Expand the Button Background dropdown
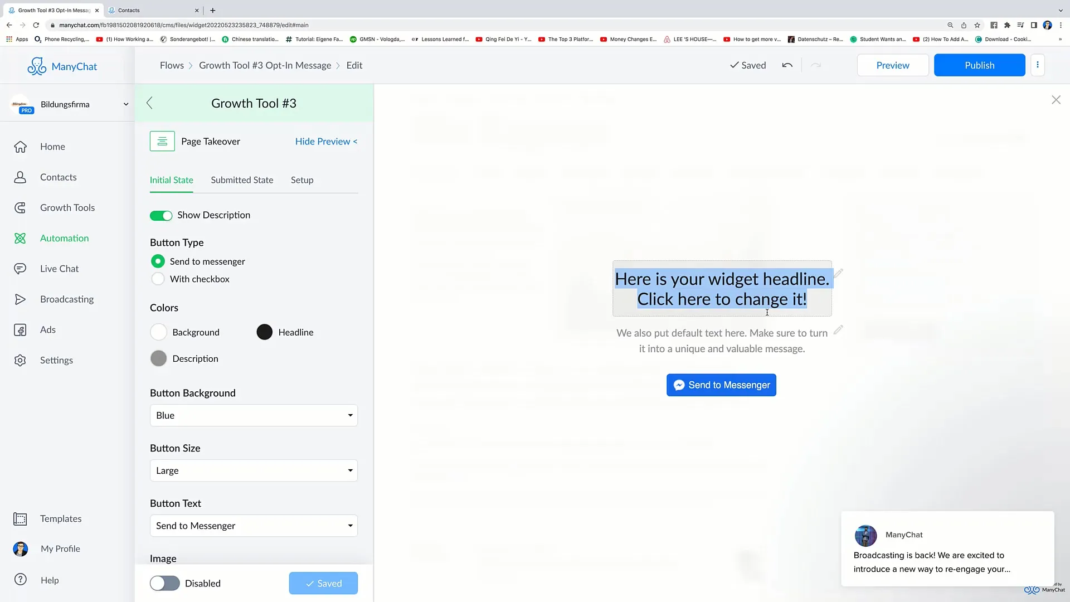This screenshot has width=1070, height=602. click(x=253, y=415)
